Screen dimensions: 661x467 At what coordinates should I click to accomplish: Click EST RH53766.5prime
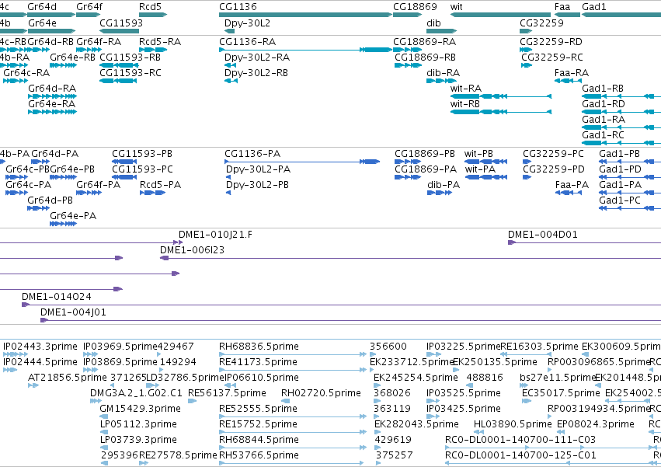click(290, 463)
